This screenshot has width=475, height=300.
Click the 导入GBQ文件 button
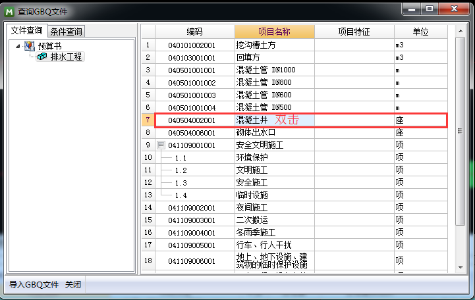(33, 286)
